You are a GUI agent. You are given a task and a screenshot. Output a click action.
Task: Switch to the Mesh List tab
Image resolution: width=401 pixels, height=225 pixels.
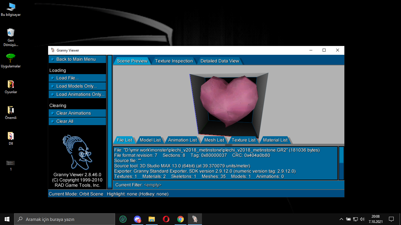click(x=214, y=140)
